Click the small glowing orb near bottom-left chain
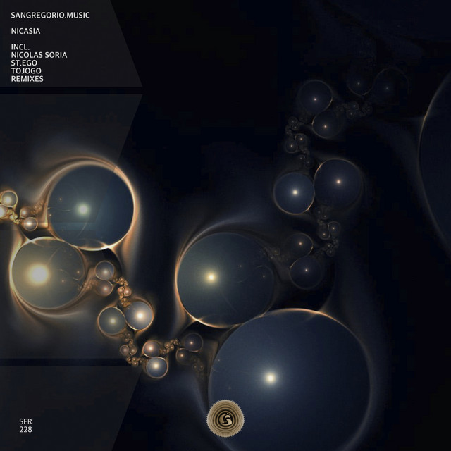 [154, 366]
